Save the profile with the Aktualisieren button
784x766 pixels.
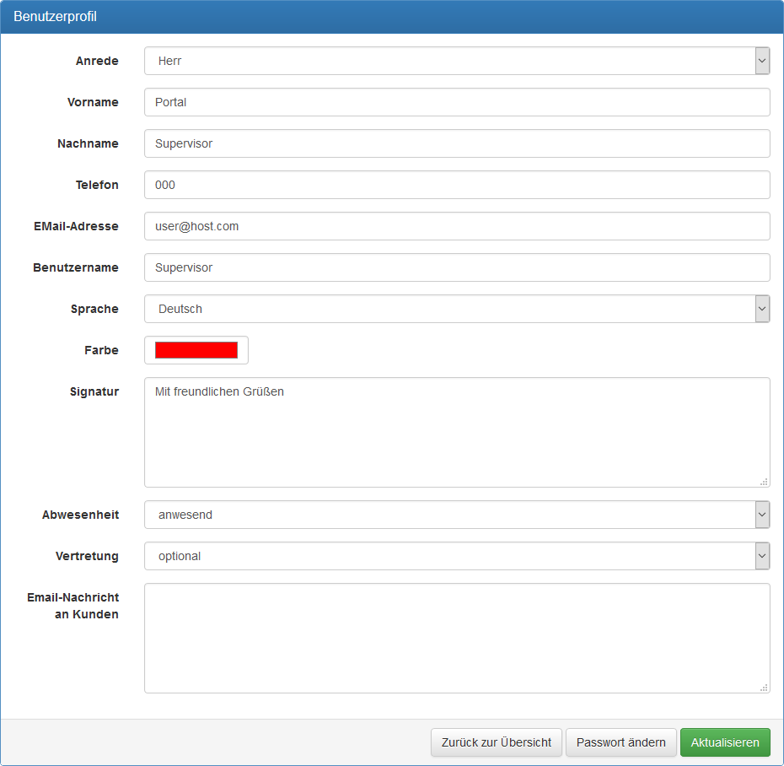point(725,742)
